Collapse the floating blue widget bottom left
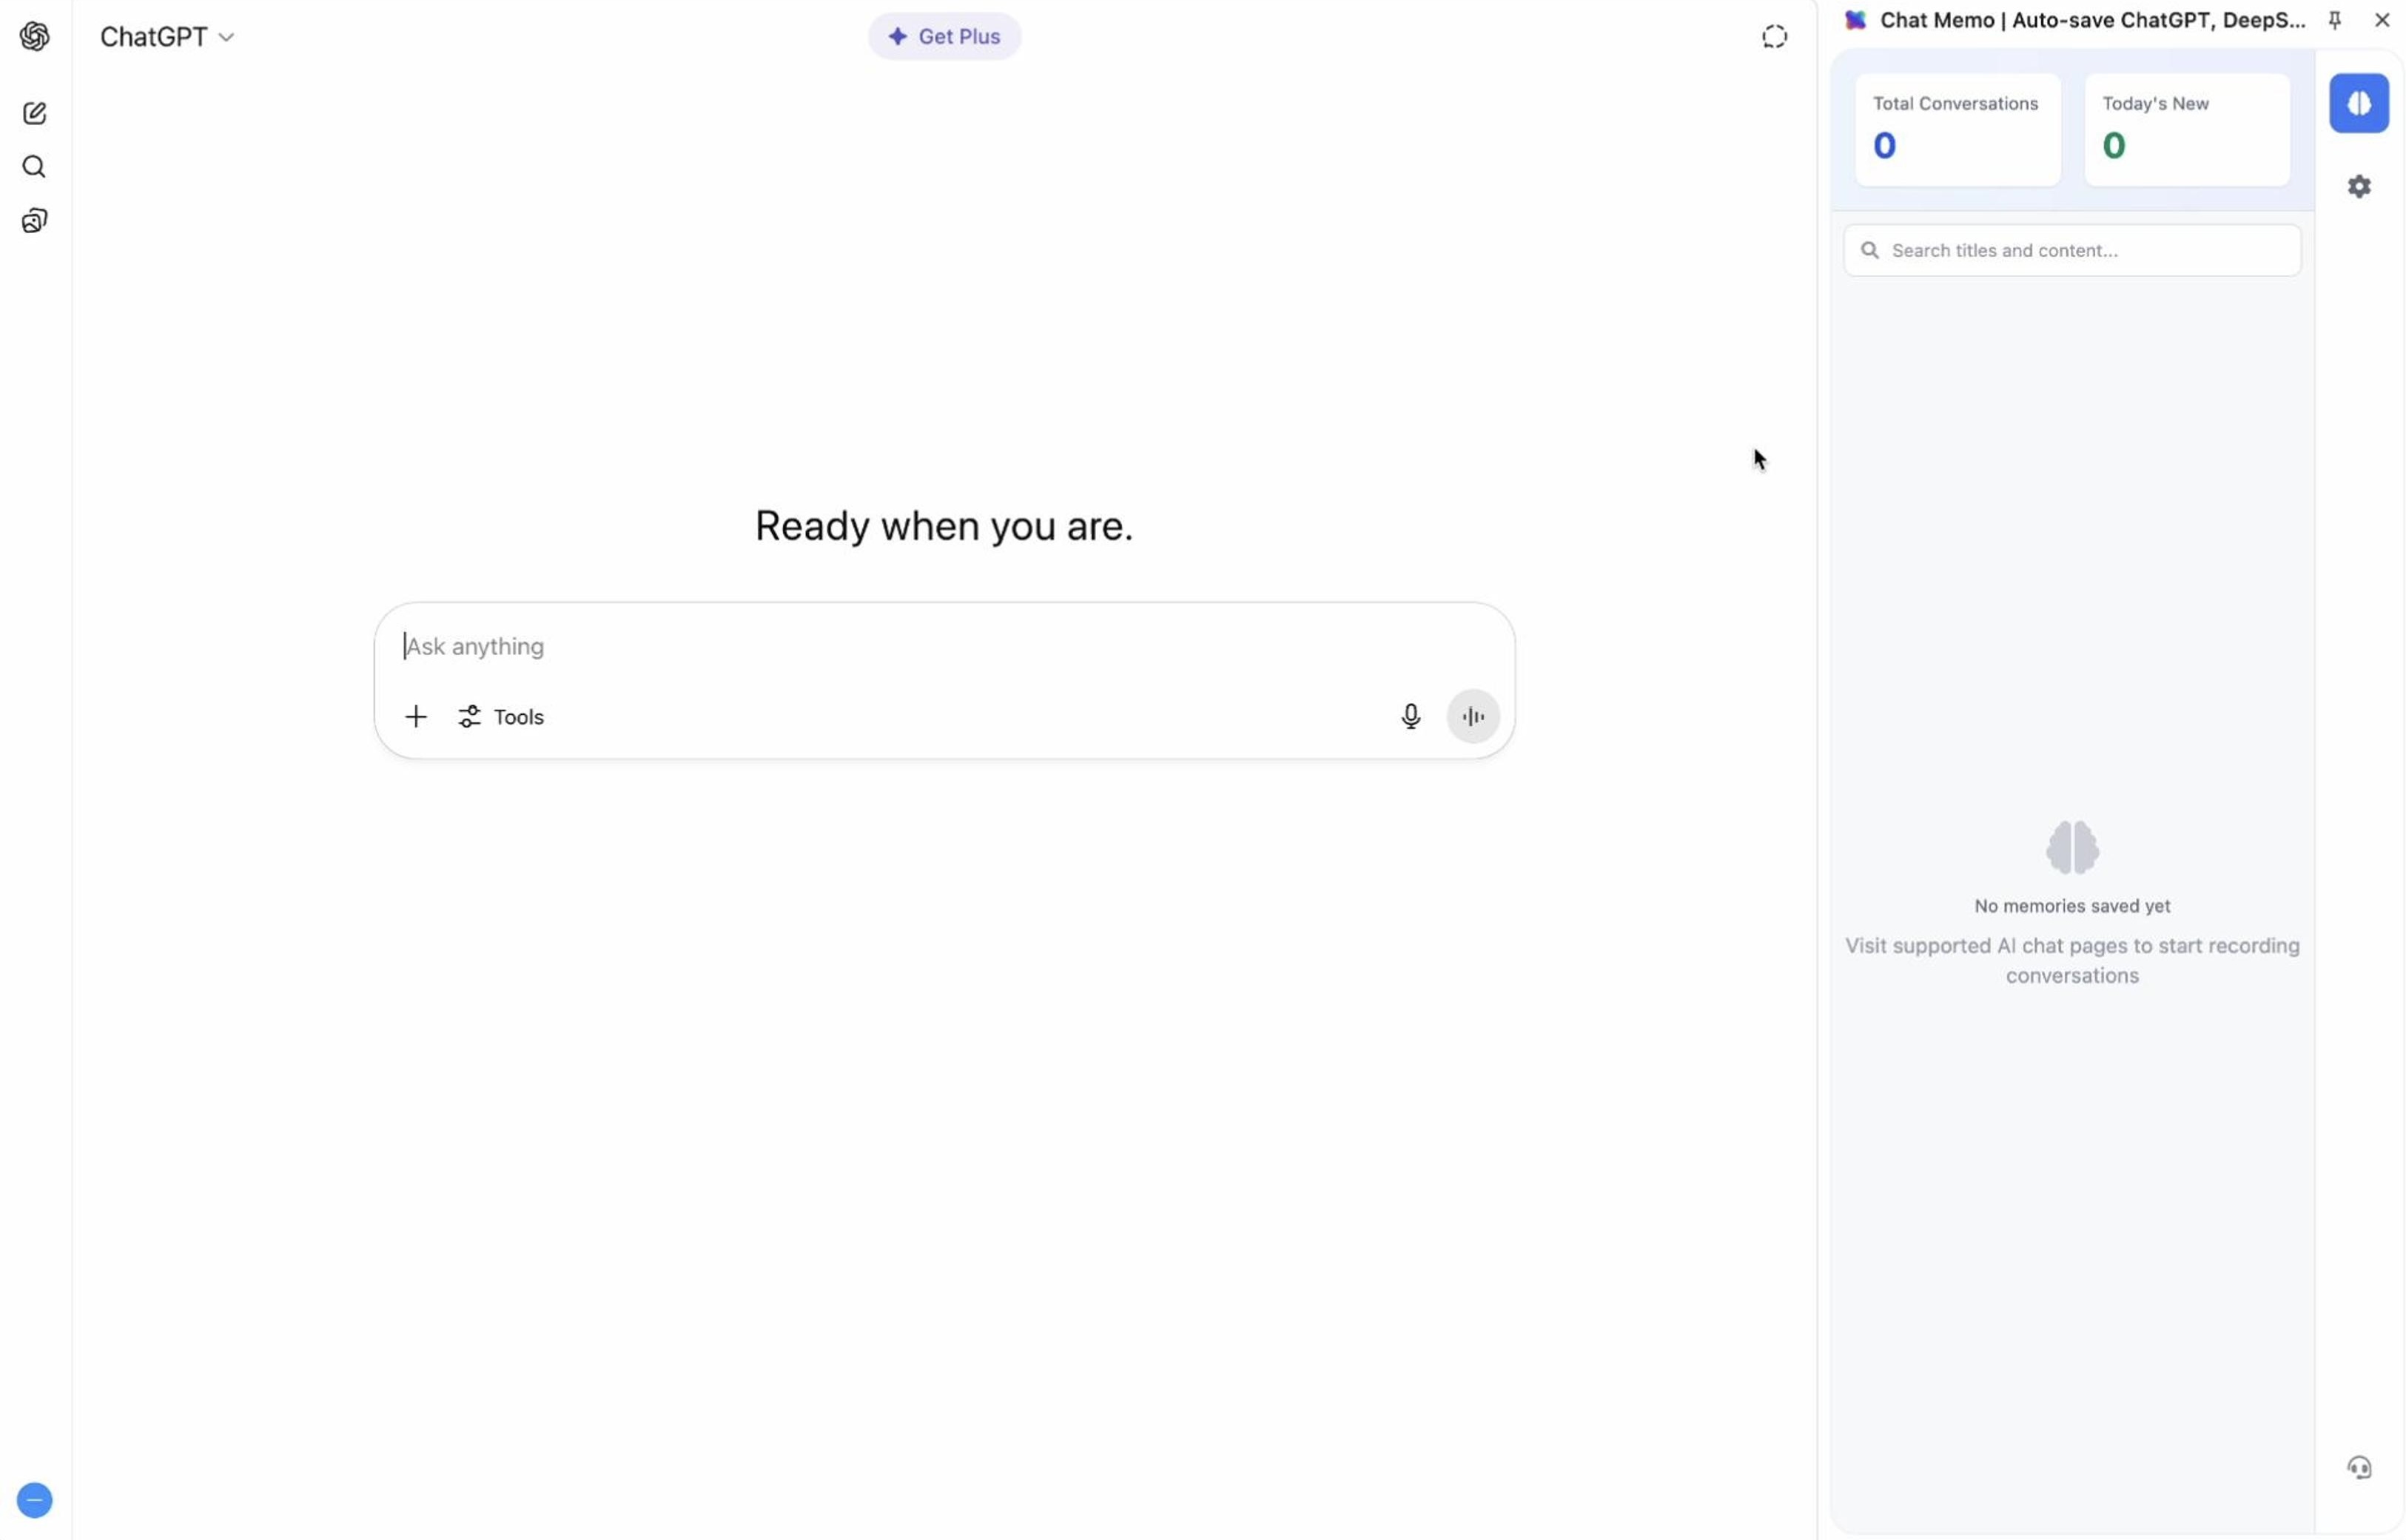2406x1540 pixels. (35, 1499)
